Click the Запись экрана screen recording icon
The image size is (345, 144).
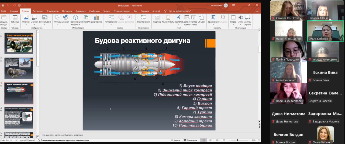click(x=247, y=19)
